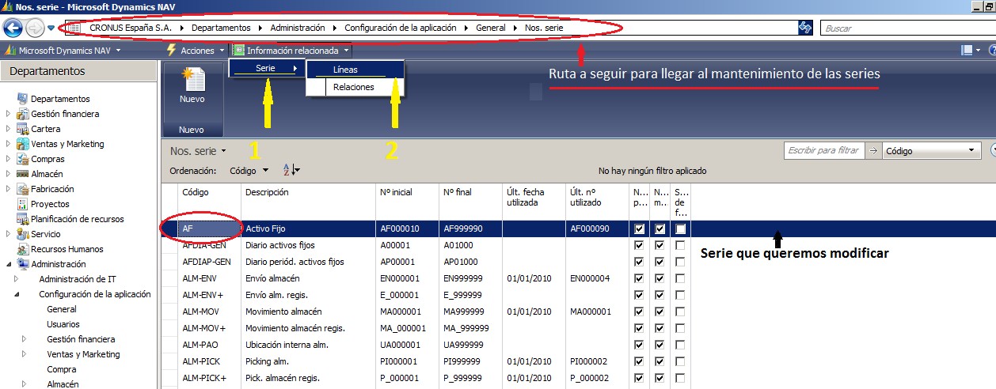Toggle the N…p… checkbox in the AF row
The width and height of the screenshot is (996, 389).
tap(639, 229)
